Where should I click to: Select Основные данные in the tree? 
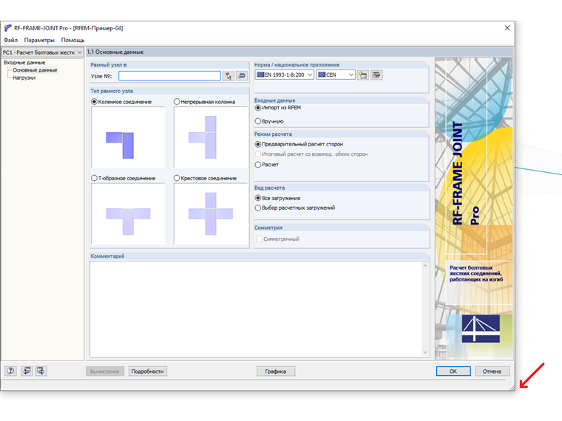click(35, 70)
